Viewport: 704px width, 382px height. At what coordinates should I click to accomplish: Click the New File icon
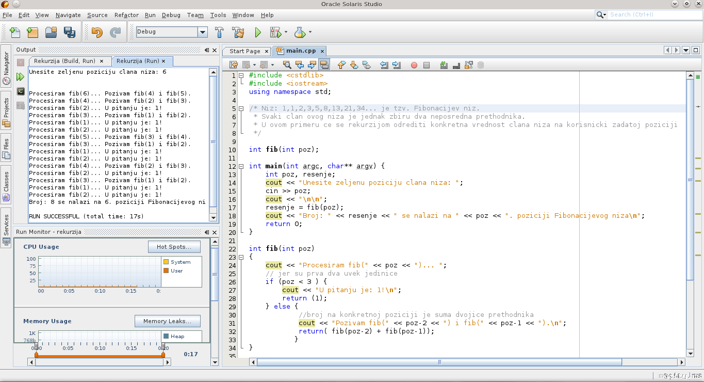coord(14,33)
